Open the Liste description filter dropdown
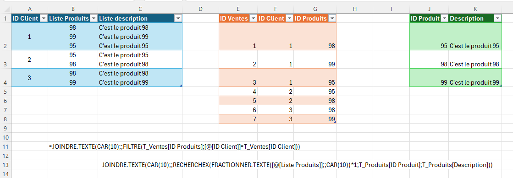This screenshot has width=513, height=178. coord(178,19)
